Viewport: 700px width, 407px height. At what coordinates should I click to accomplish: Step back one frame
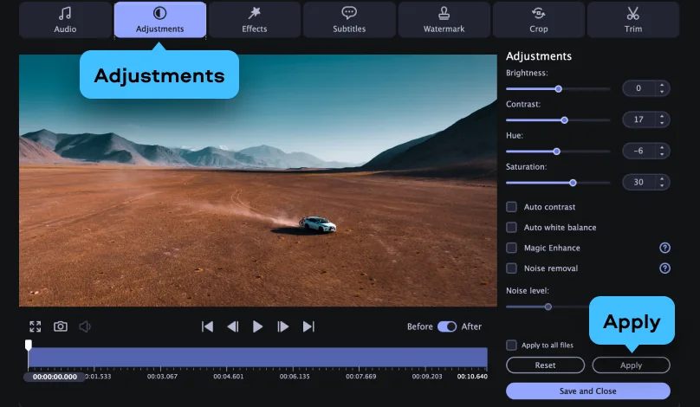[232, 326]
